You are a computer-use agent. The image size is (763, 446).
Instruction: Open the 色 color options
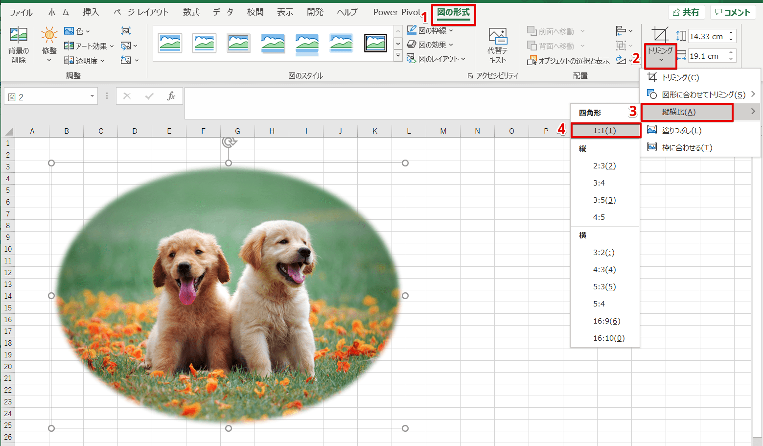pos(77,31)
